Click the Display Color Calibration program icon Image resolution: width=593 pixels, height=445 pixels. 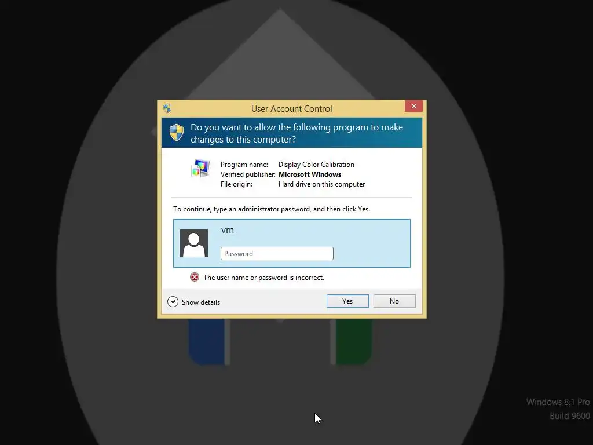click(200, 169)
